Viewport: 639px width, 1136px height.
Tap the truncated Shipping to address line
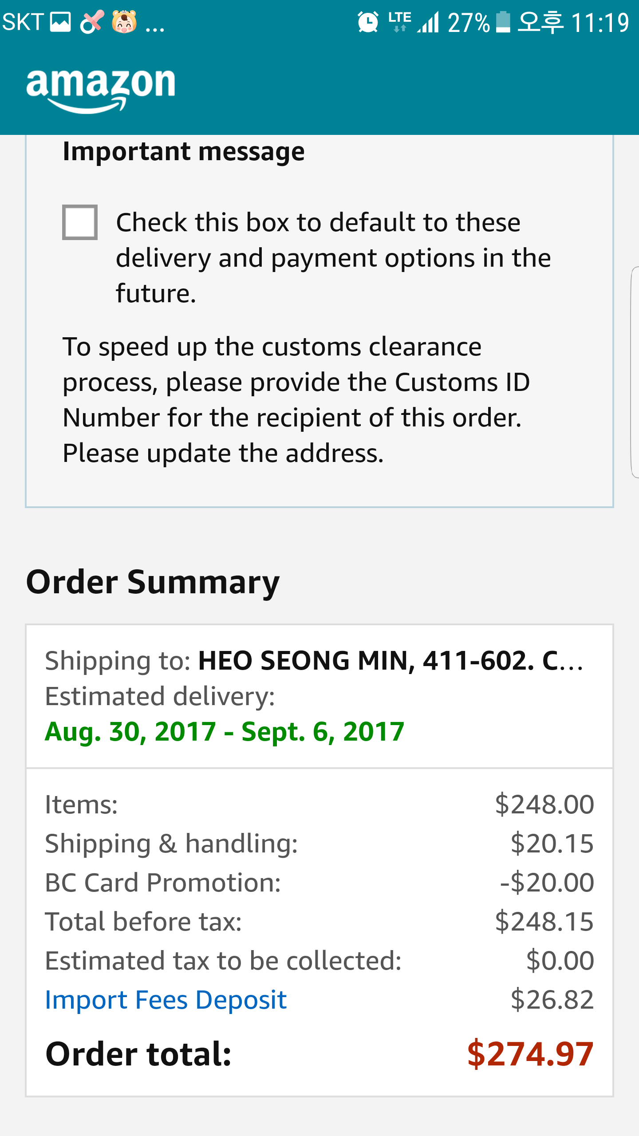[x=314, y=660]
